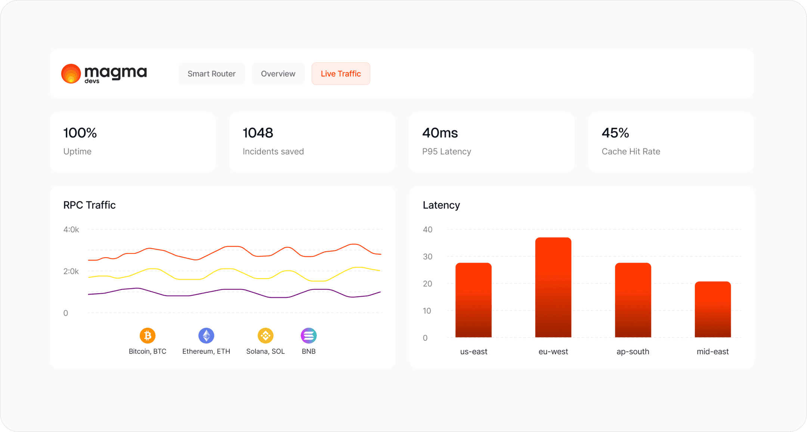Click the 40ms P95 Latency card
This screenshot has width=807, height=432.
point(491,142)
